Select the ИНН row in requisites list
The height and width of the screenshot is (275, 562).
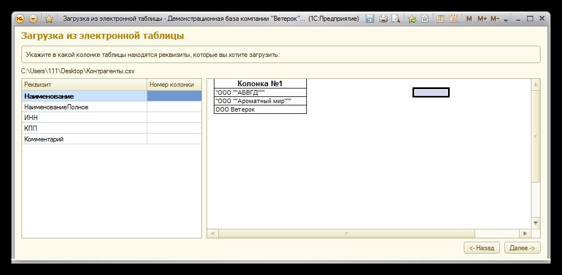tap(84, 118)
